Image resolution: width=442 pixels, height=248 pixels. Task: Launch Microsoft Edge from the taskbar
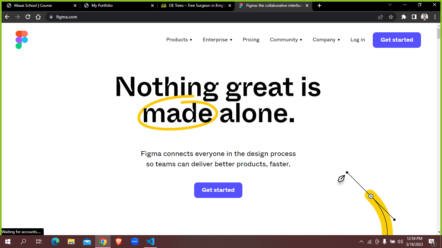pos(55,242)
